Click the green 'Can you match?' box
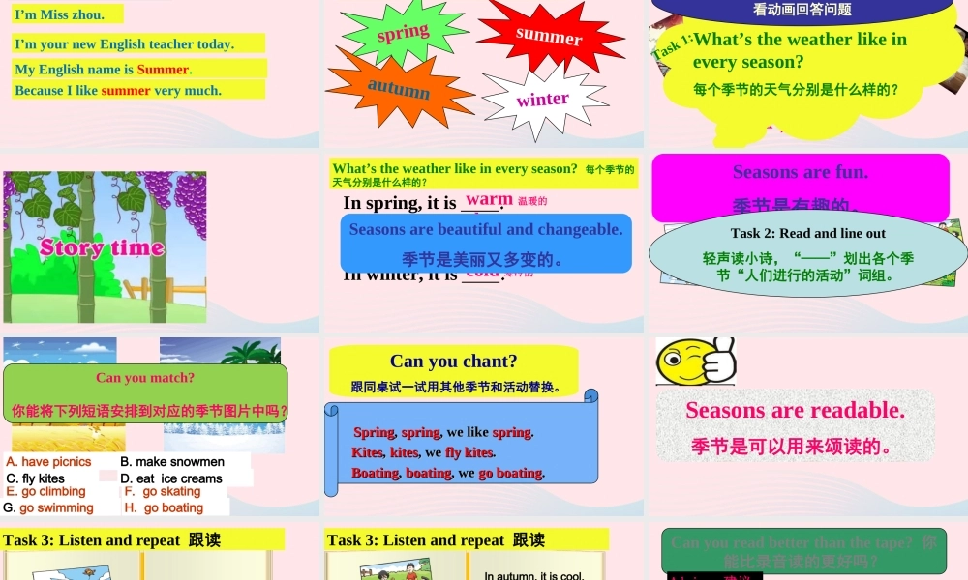This screenshot has height=580, width=968. (x=145, y=393)
